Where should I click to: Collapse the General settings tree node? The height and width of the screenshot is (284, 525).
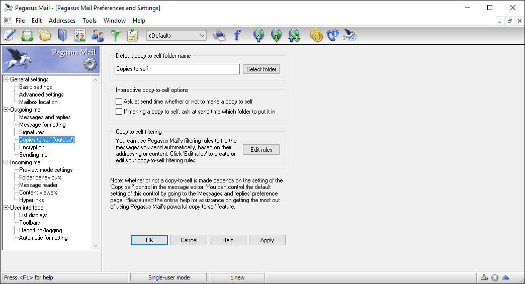pyautogui.click(x=6, y=79)
